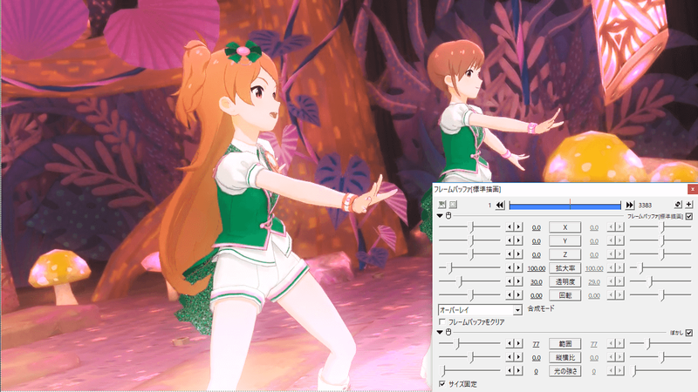Click the left 光の強さ slider

pos(469,371)
